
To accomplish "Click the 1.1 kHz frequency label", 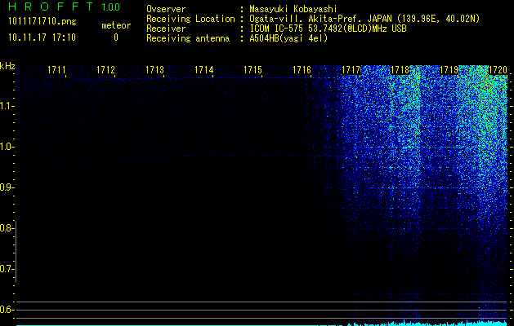I will [6, 106].
